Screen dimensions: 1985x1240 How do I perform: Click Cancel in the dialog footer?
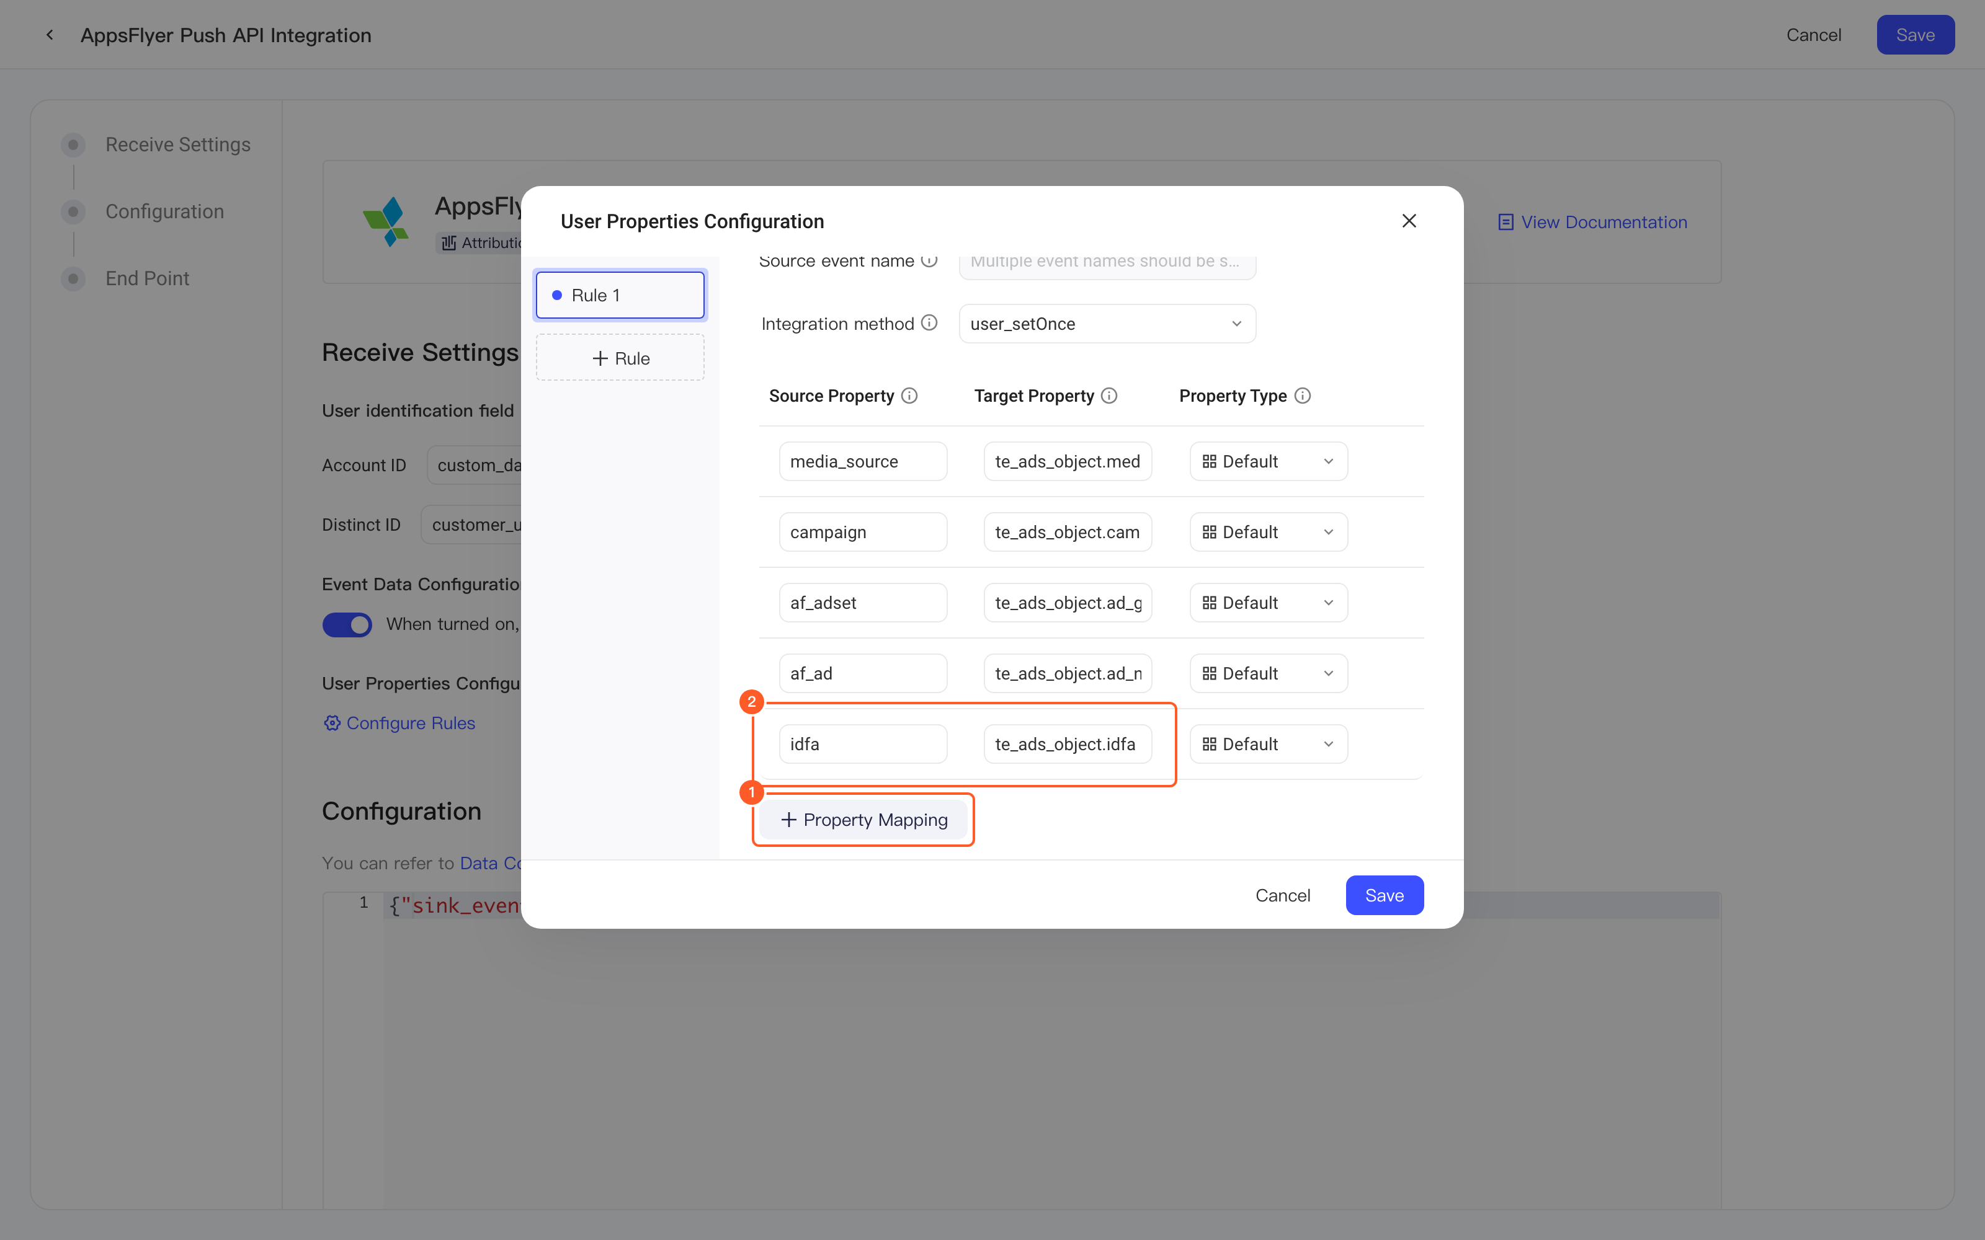point(1282,895)
